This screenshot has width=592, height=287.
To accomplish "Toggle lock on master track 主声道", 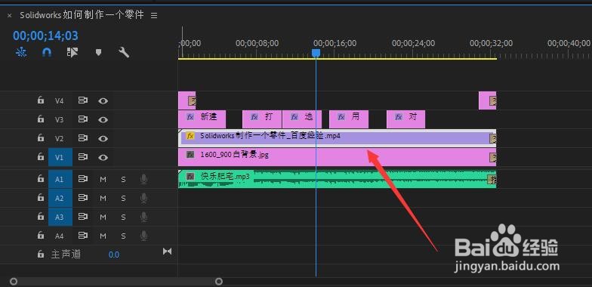I will [x=41, y=254].
